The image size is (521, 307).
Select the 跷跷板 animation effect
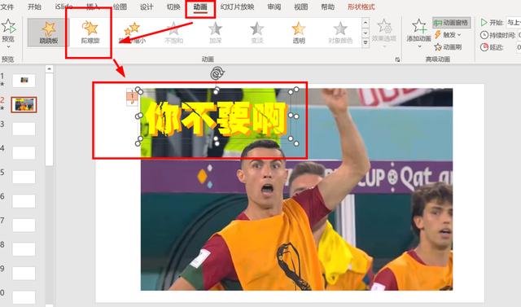(x=49, y=33)
